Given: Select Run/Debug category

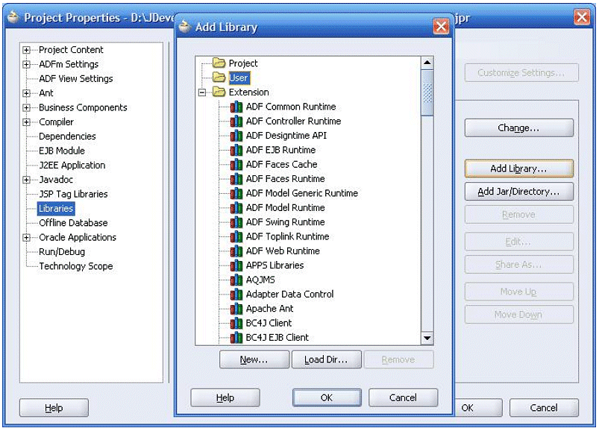Looking at the screenshot, I should [62, 252].
